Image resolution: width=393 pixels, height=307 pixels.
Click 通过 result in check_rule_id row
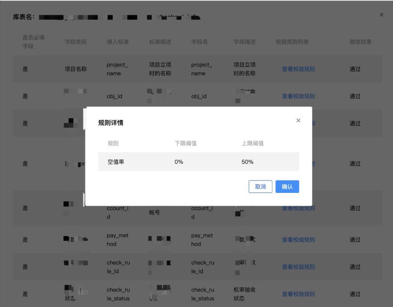(355, 267)
